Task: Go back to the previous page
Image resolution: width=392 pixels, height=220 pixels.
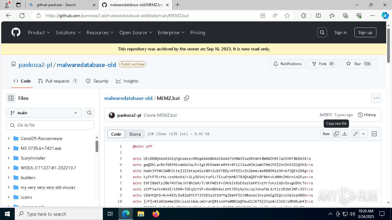Action: (9, 16)
